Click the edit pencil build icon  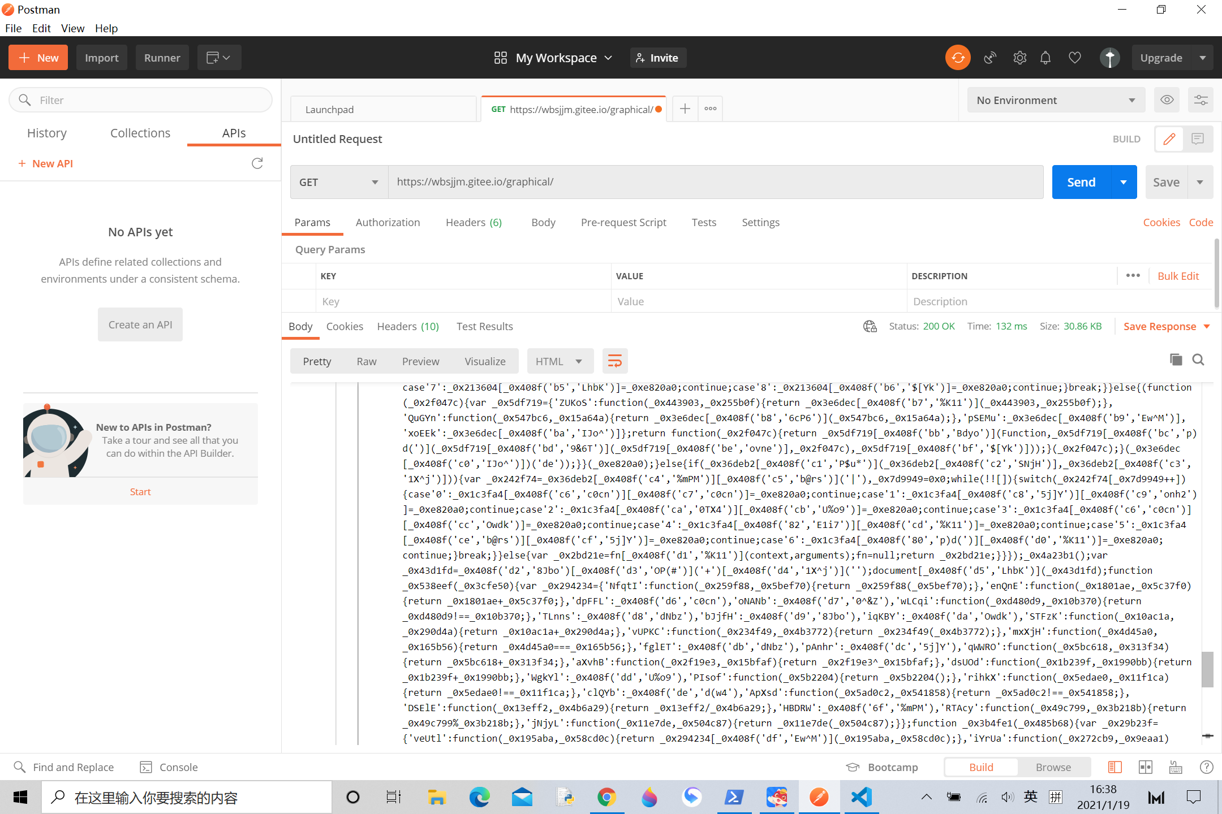point(1169,139)
